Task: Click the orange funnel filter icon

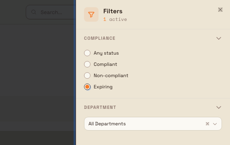Action: [91, 14]
